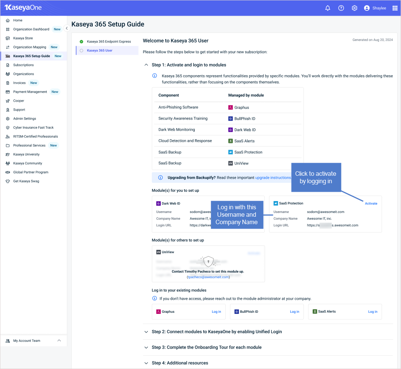401x369 pixels.
Task: Log in to BullPhish ID
Action: point(295,312)
